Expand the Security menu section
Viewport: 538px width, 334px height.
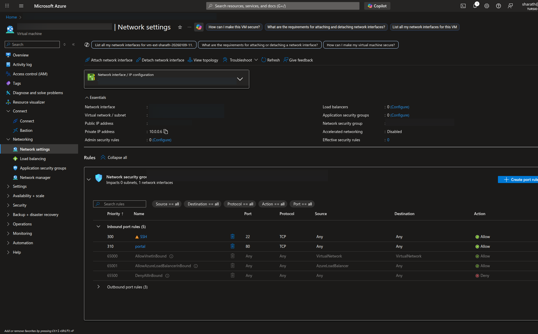tap(19, 205)
